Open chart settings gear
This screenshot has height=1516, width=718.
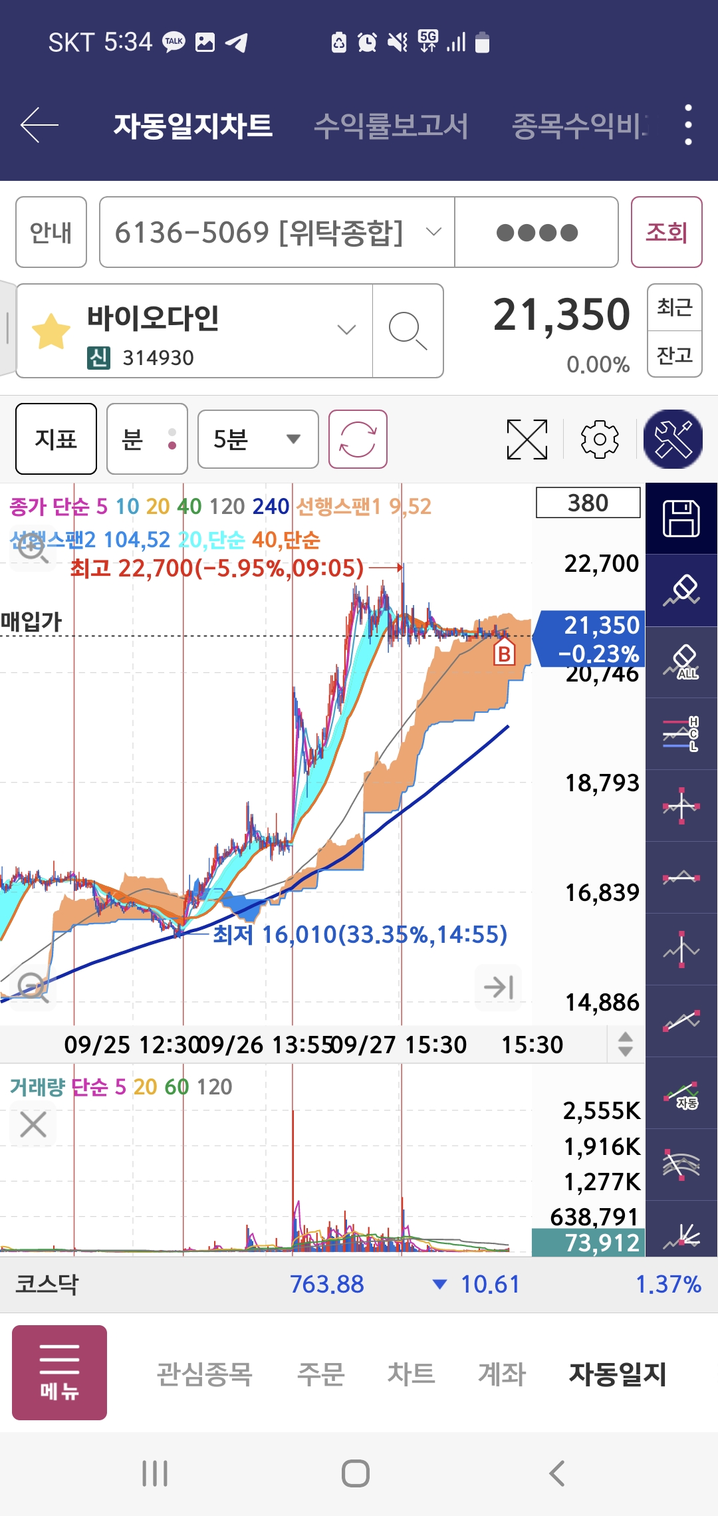[x=600, y=439]
